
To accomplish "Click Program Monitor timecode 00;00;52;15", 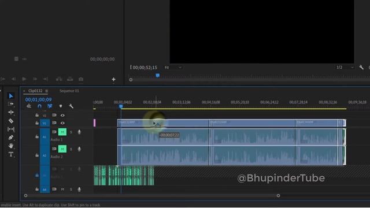I will click(x=145, y=68).
